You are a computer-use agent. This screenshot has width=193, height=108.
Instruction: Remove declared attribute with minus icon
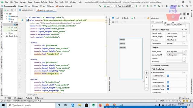tap(186, 30)
